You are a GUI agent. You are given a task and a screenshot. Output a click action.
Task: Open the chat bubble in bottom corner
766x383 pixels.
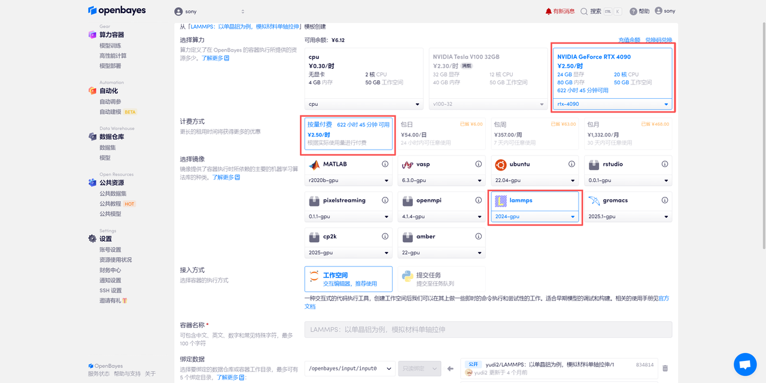(x=745, y=364)
